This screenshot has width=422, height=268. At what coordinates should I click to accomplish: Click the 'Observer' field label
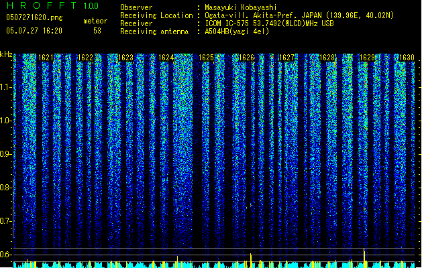[x=136, y=7]
